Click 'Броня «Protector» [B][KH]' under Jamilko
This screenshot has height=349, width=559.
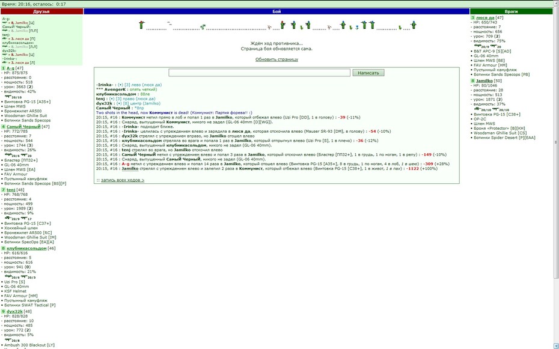(499, 128)
